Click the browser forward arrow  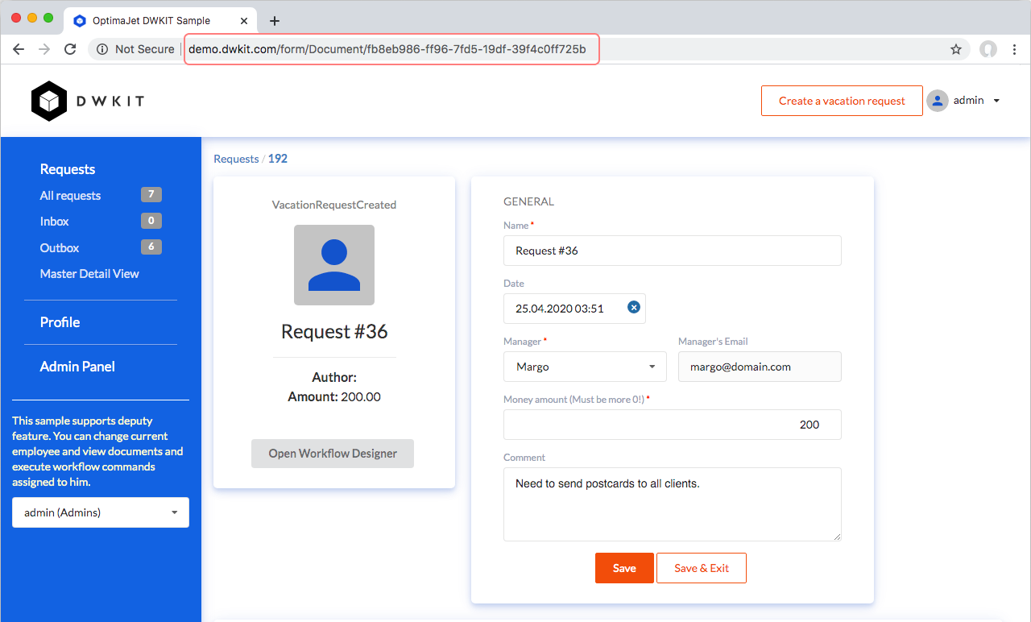44,49
